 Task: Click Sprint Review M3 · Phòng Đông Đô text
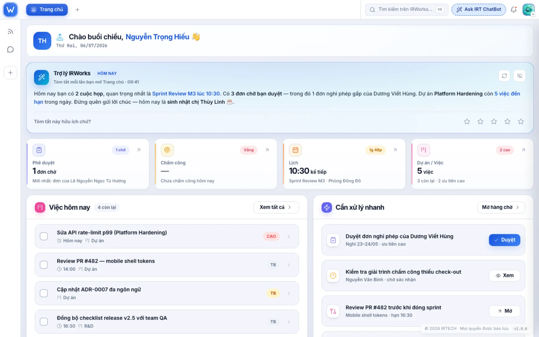325,181
